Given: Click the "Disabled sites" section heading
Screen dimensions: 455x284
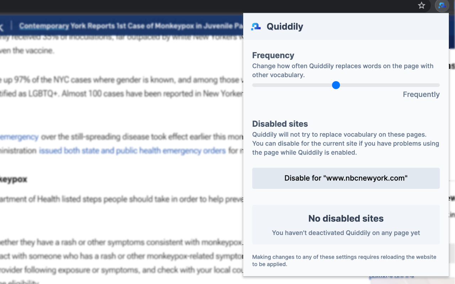Looking at the screenshot, I should point(280,124).
